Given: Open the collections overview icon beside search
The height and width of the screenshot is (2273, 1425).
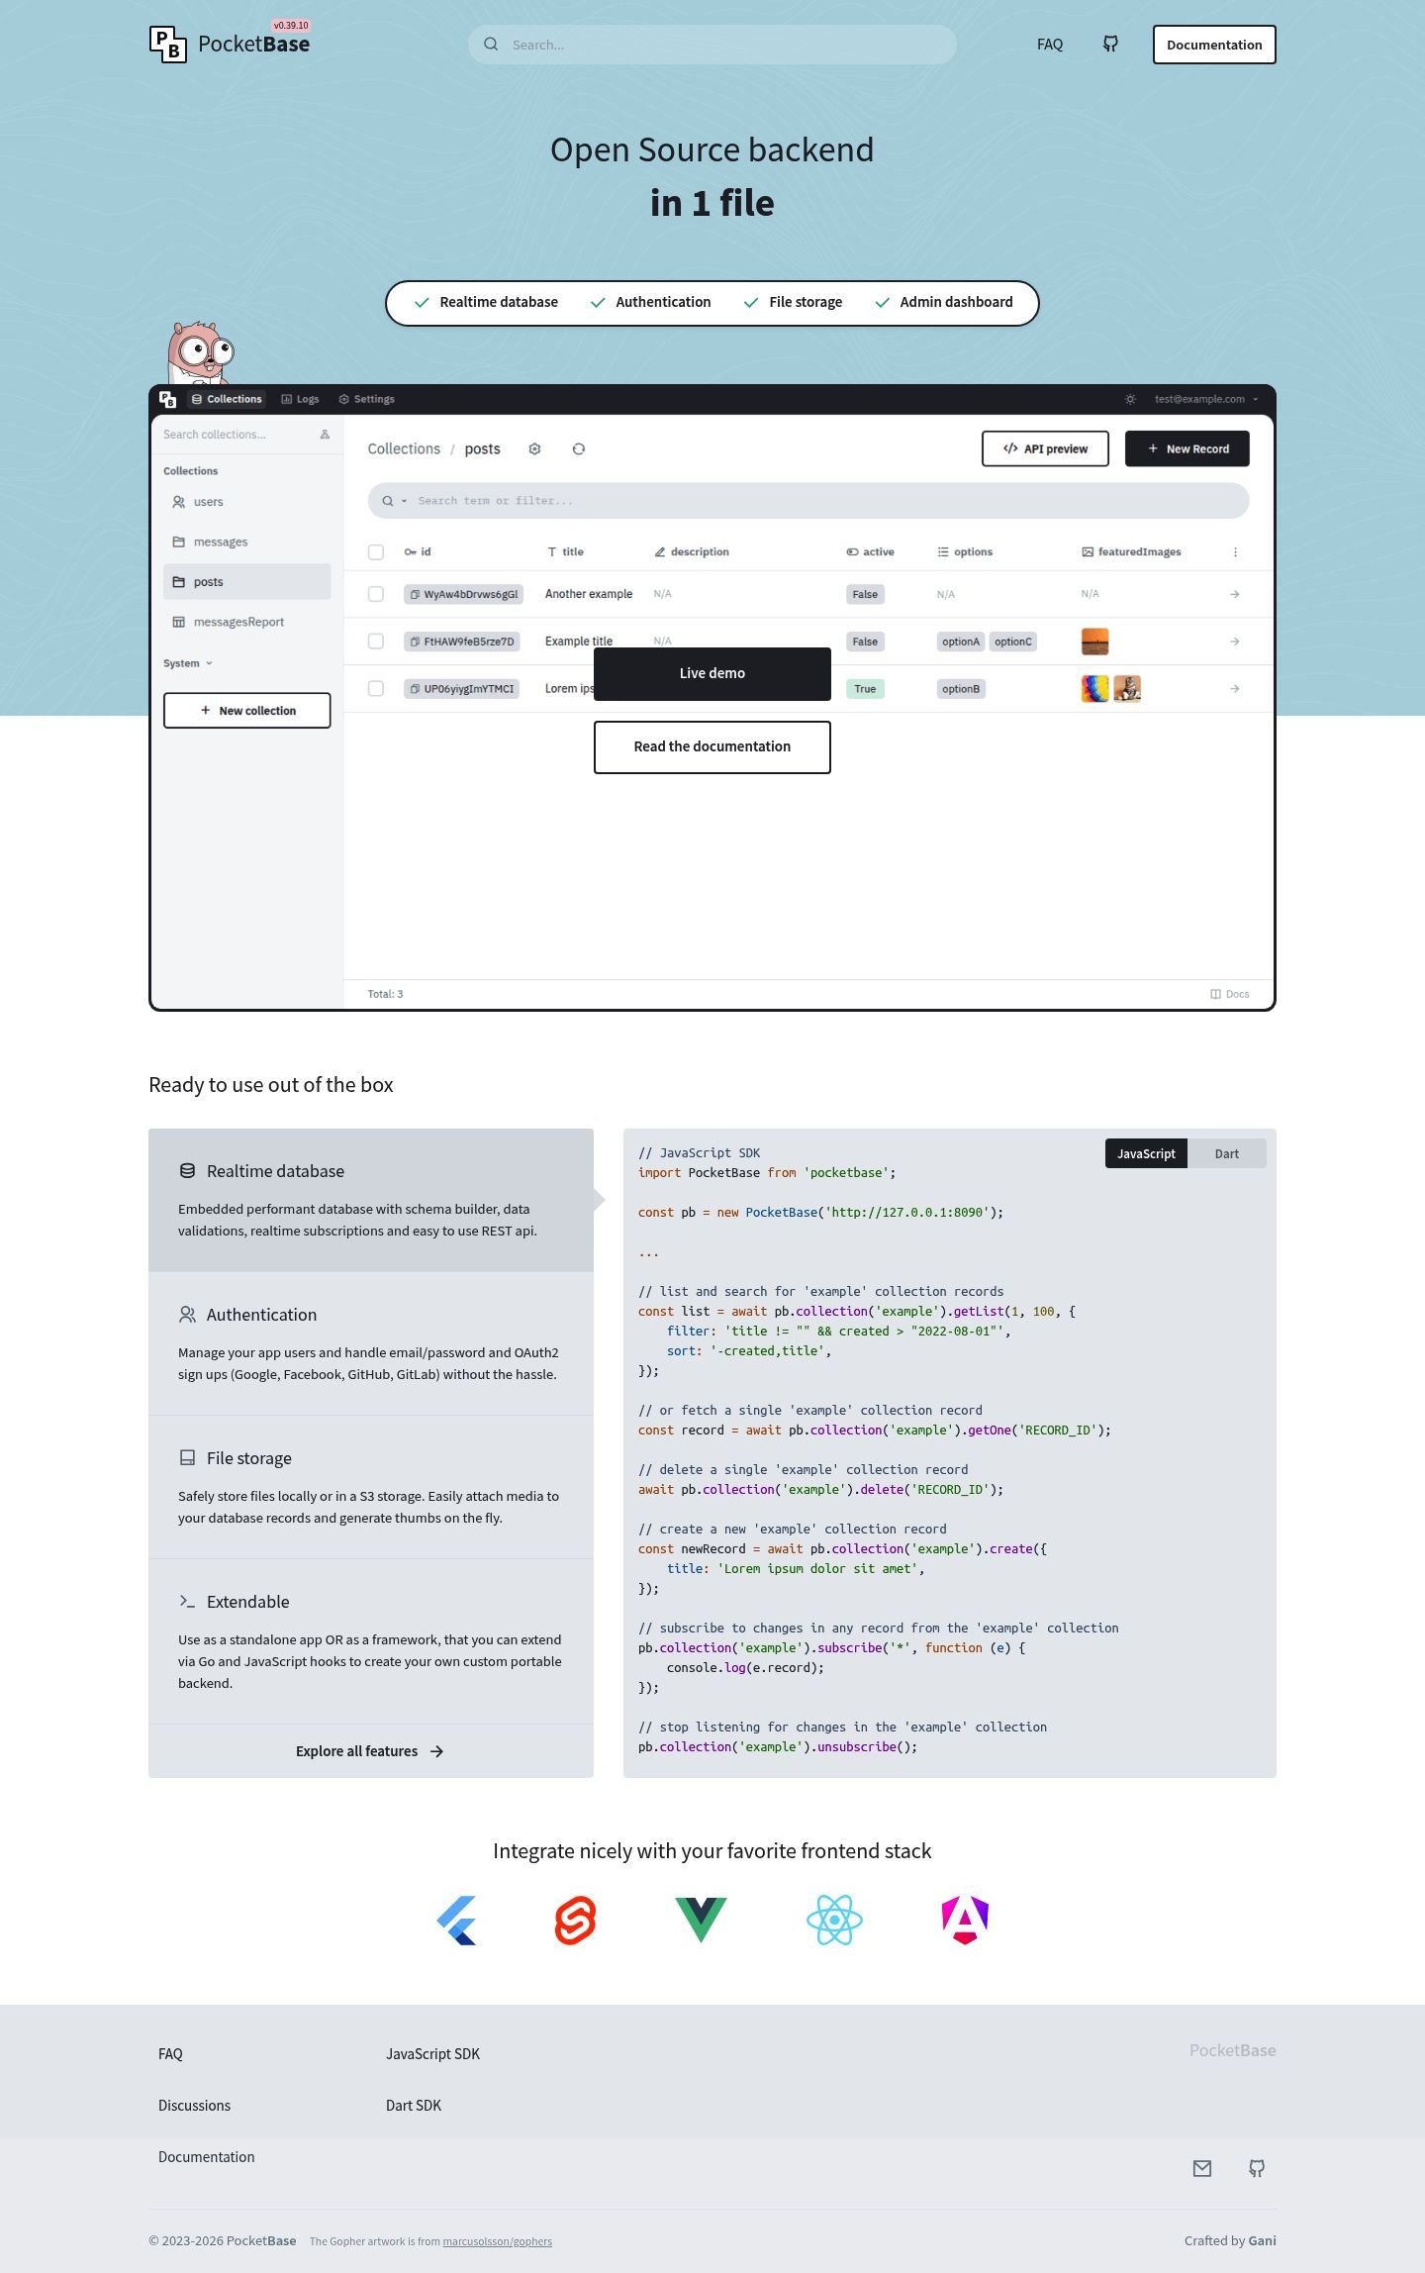Looking at the screenshot, I should [325, 435].
